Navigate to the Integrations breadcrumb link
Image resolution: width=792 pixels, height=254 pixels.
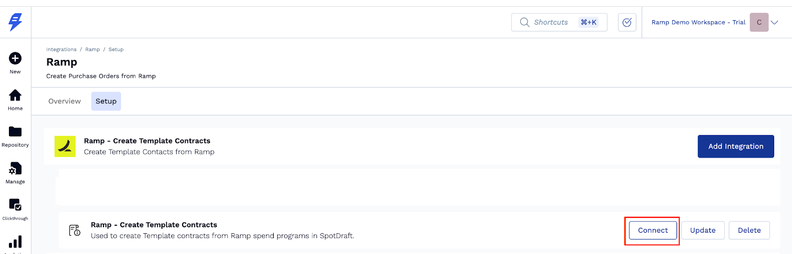click(61, 50)
